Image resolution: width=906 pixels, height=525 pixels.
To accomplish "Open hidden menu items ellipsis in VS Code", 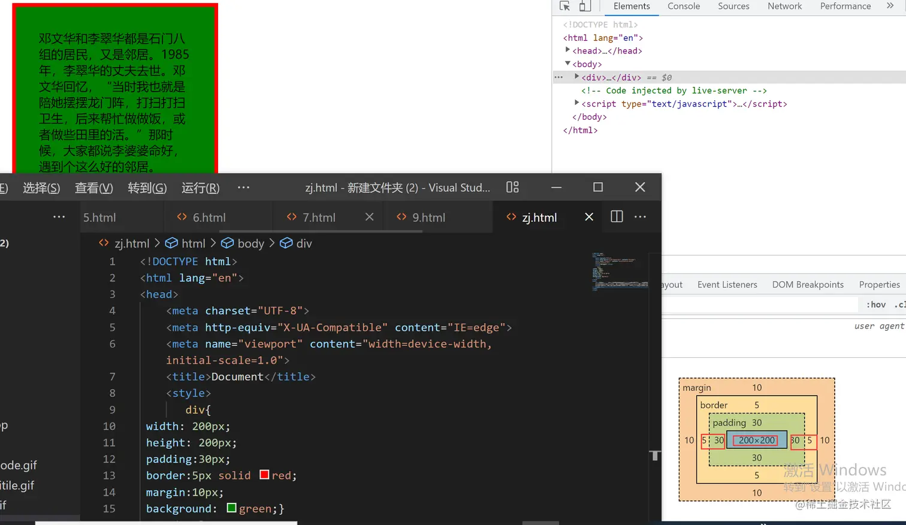I will 243,187.
